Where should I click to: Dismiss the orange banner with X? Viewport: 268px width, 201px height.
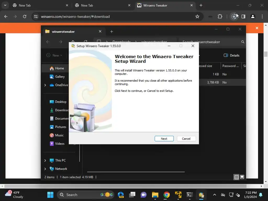tap(257, 28)
